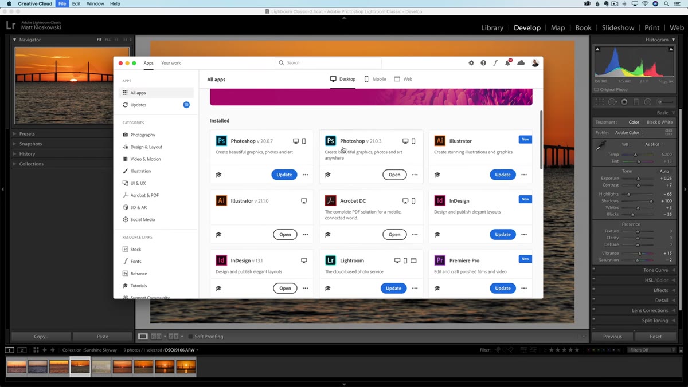Open more options on Premiere Pro card
The image size is (688, 387).
pyautogui.click(x=524, y=288)
